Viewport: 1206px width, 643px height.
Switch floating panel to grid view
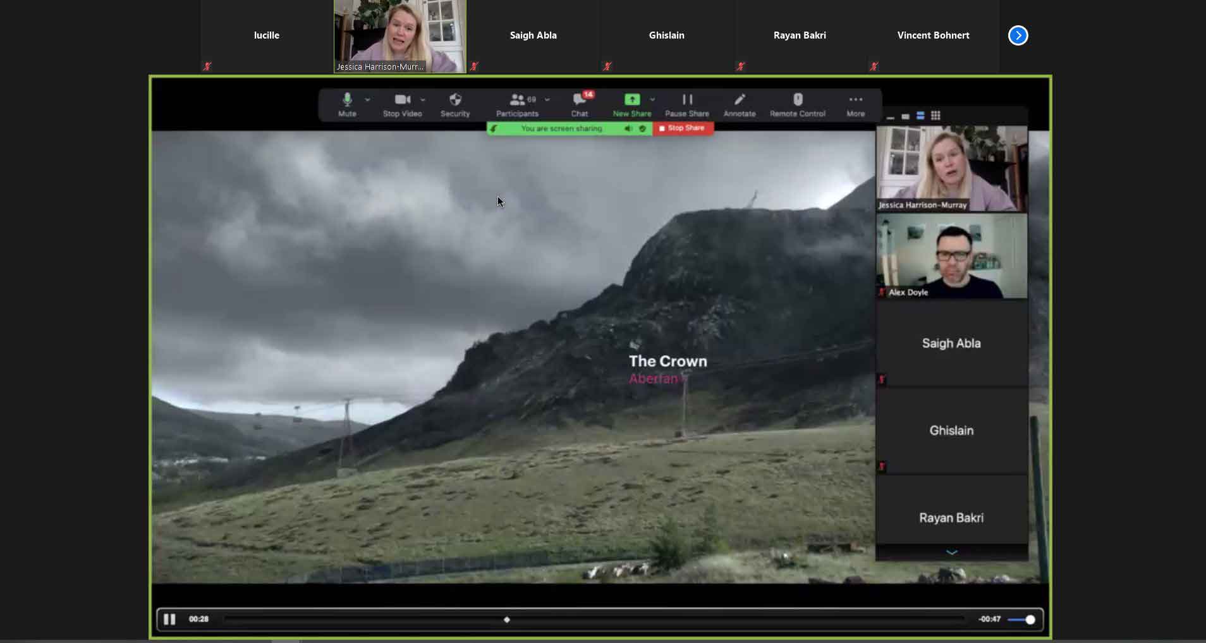click(935, 116)
